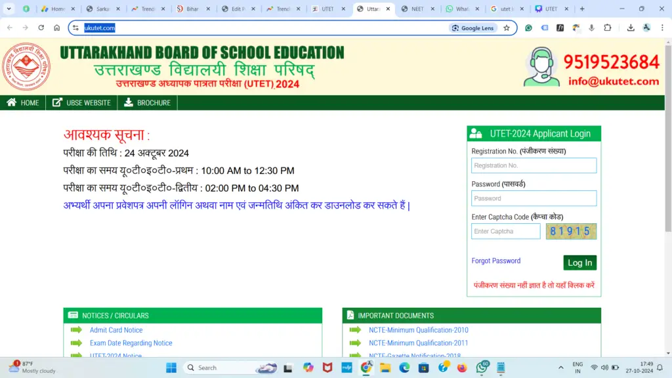The height and width of the screenshot is (378, 672).
Task: Search page with Google Lens
Action: (473, 28)
